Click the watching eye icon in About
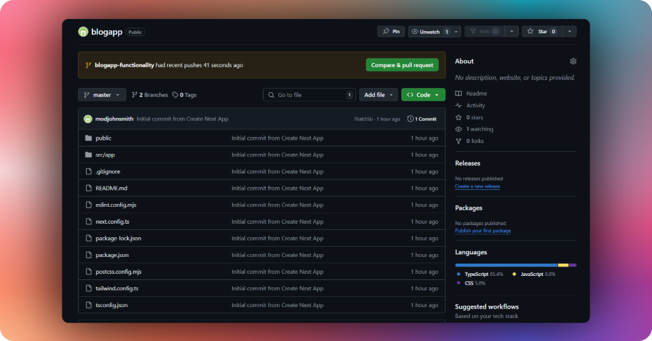652x341 pixels. click(x=458, y=129)
